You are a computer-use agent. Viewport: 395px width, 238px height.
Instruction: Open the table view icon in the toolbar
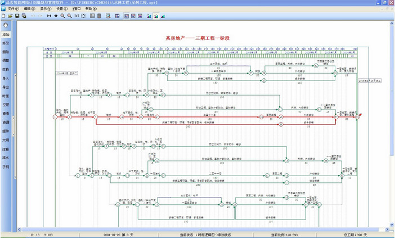(92, 16)
